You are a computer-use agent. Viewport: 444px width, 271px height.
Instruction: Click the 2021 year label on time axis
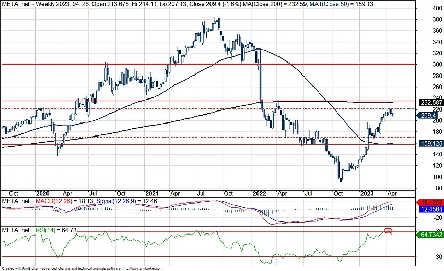click(x=152, y=193)
